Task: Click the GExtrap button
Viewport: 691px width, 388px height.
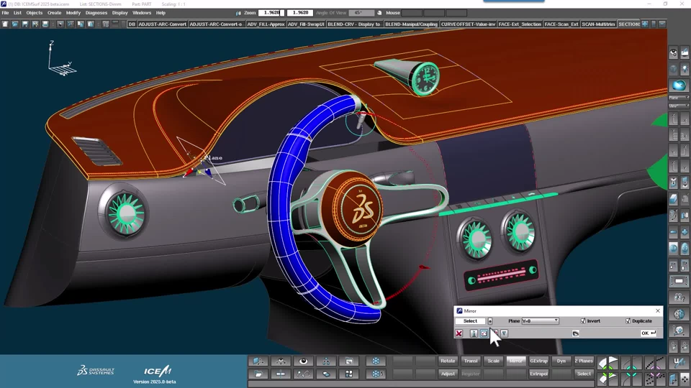Action: coord(538,361)
